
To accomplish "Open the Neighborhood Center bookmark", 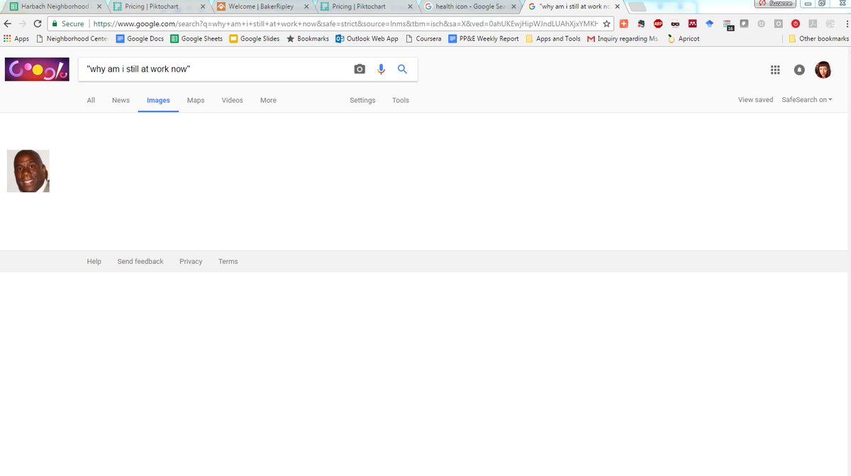I will [x=72, y=38].
